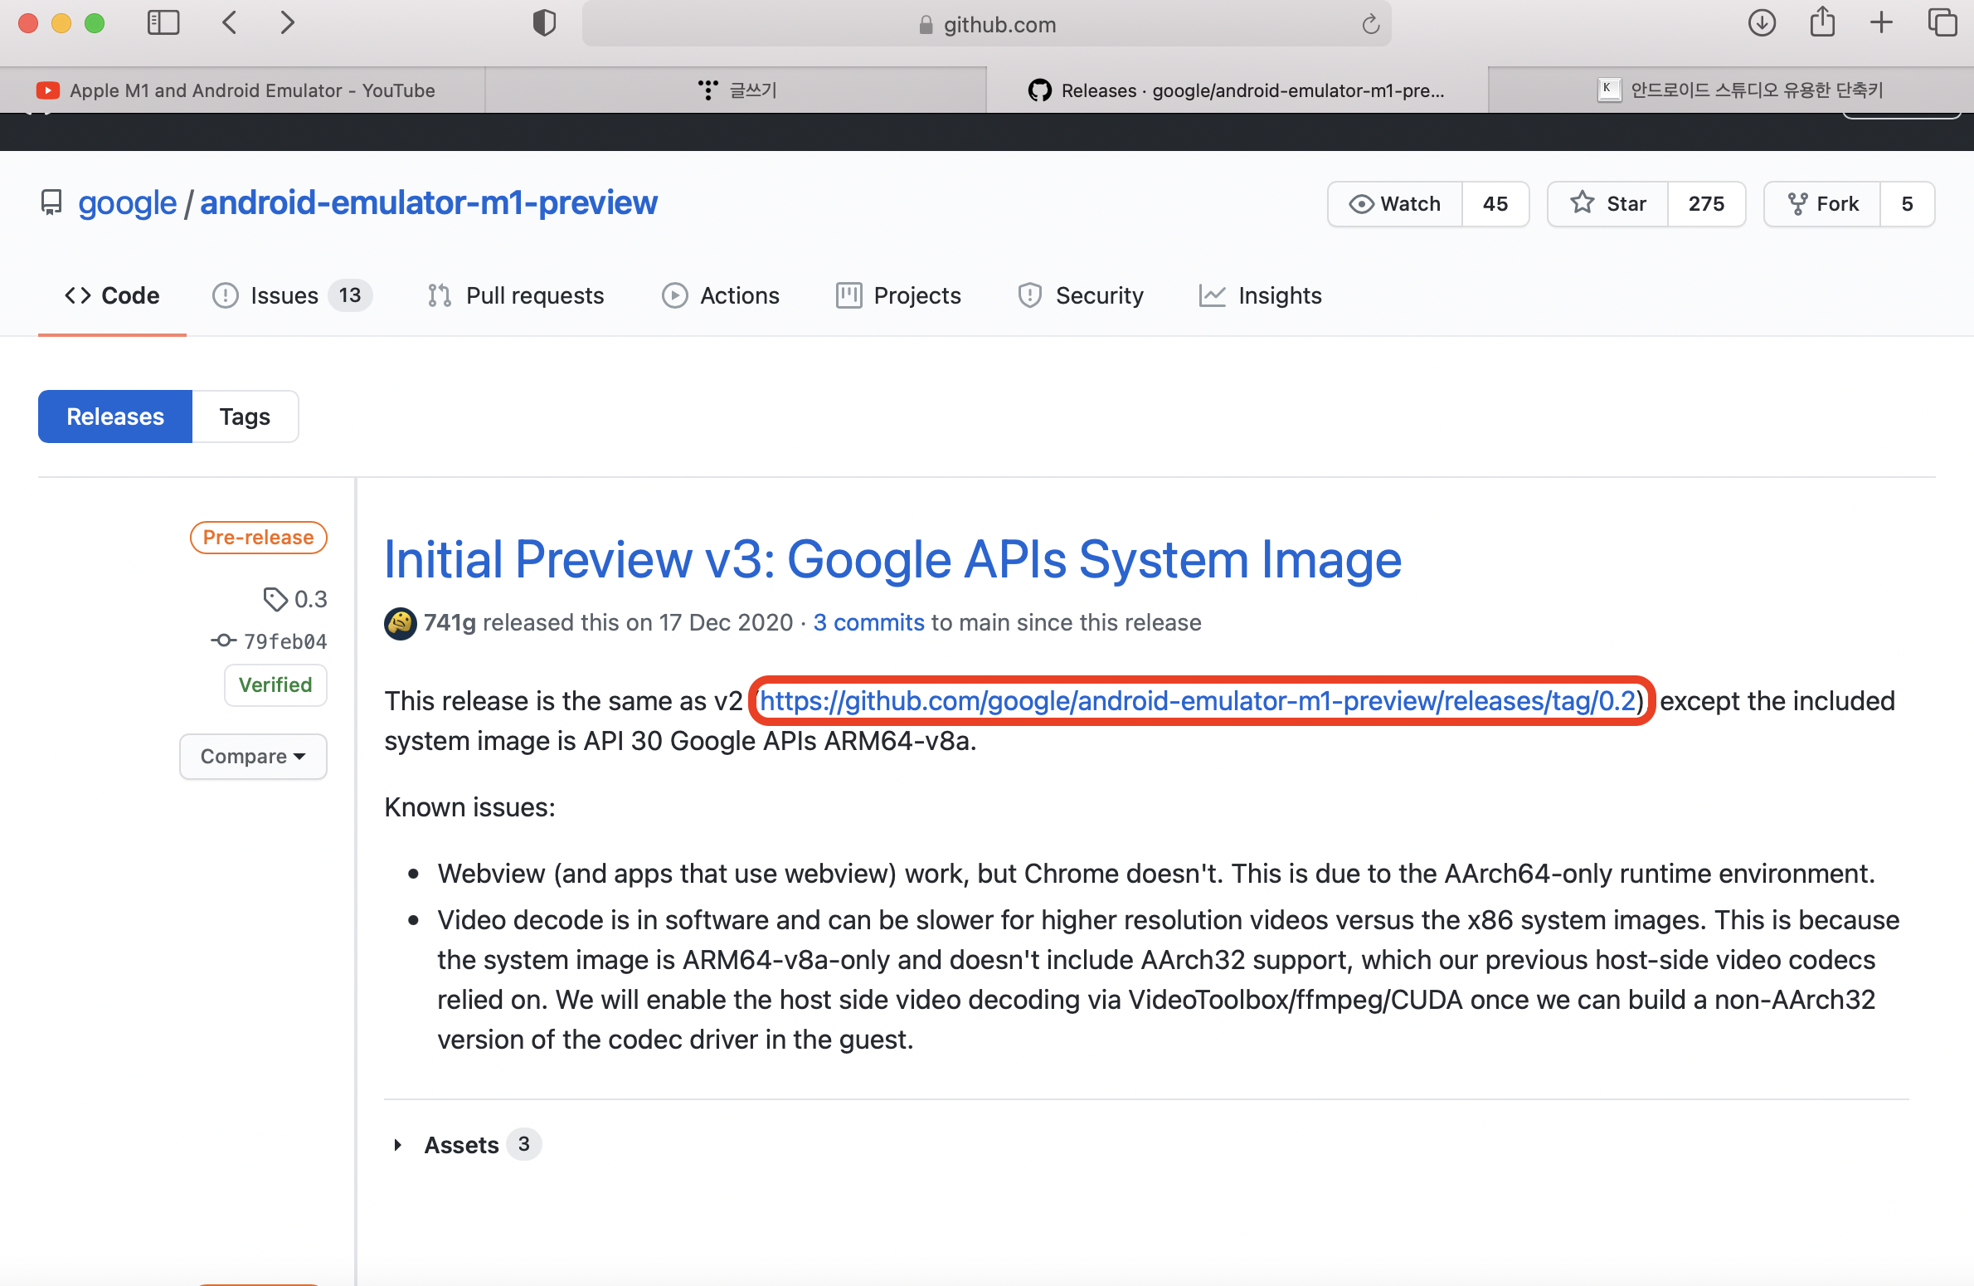Open the v2 release tag 0.2 link

coord(1198,702)
